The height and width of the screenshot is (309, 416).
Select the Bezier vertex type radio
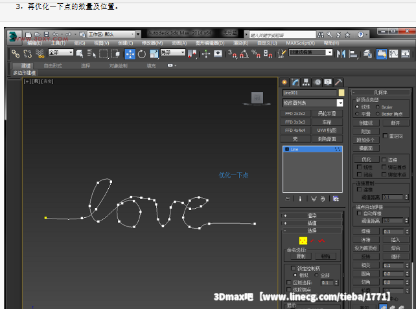[378, 107]
